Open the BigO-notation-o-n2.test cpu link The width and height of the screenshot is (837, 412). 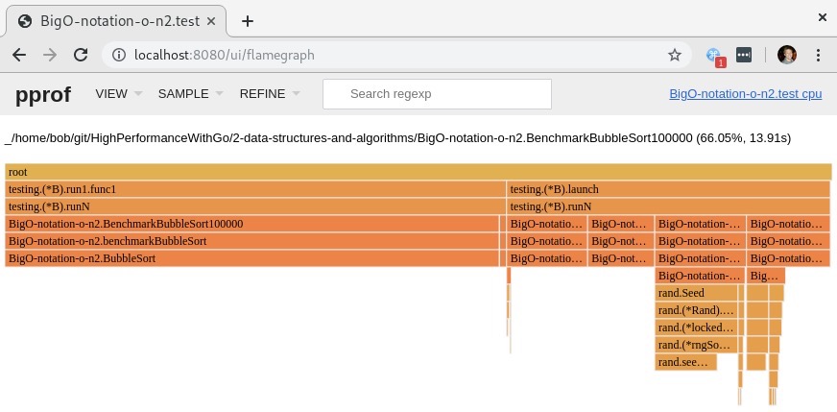tap(746, 94)
